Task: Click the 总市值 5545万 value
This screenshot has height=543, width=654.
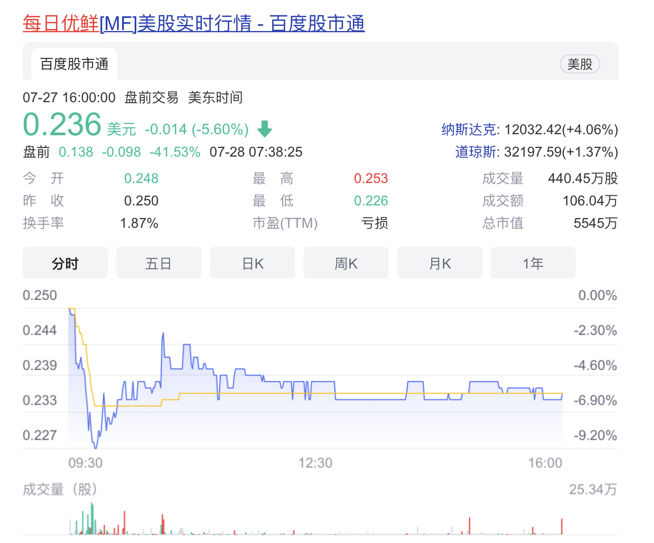Action: tap(595, 223)
